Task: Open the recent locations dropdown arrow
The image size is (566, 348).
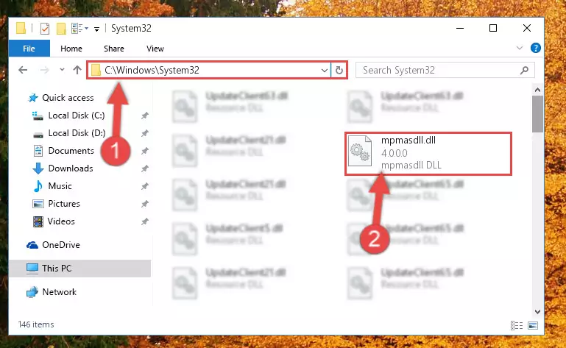Action: (62, 70)
